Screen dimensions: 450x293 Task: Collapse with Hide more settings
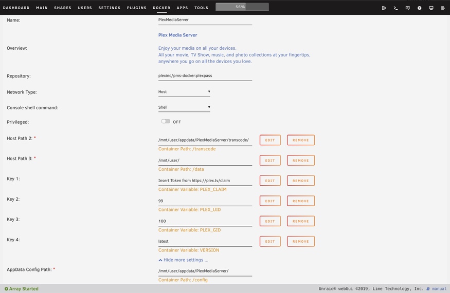184,260
